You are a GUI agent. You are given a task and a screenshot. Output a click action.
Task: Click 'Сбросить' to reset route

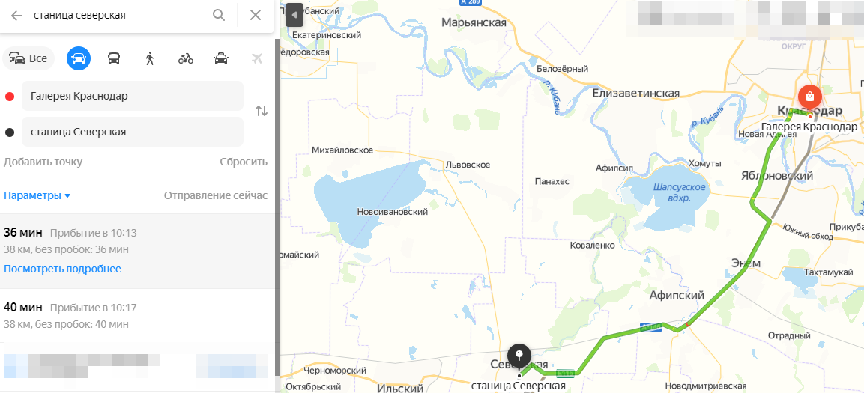pyautogui.click(x=244, y=162)
